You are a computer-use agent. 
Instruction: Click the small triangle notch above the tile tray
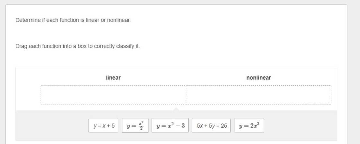pos(176,109)
